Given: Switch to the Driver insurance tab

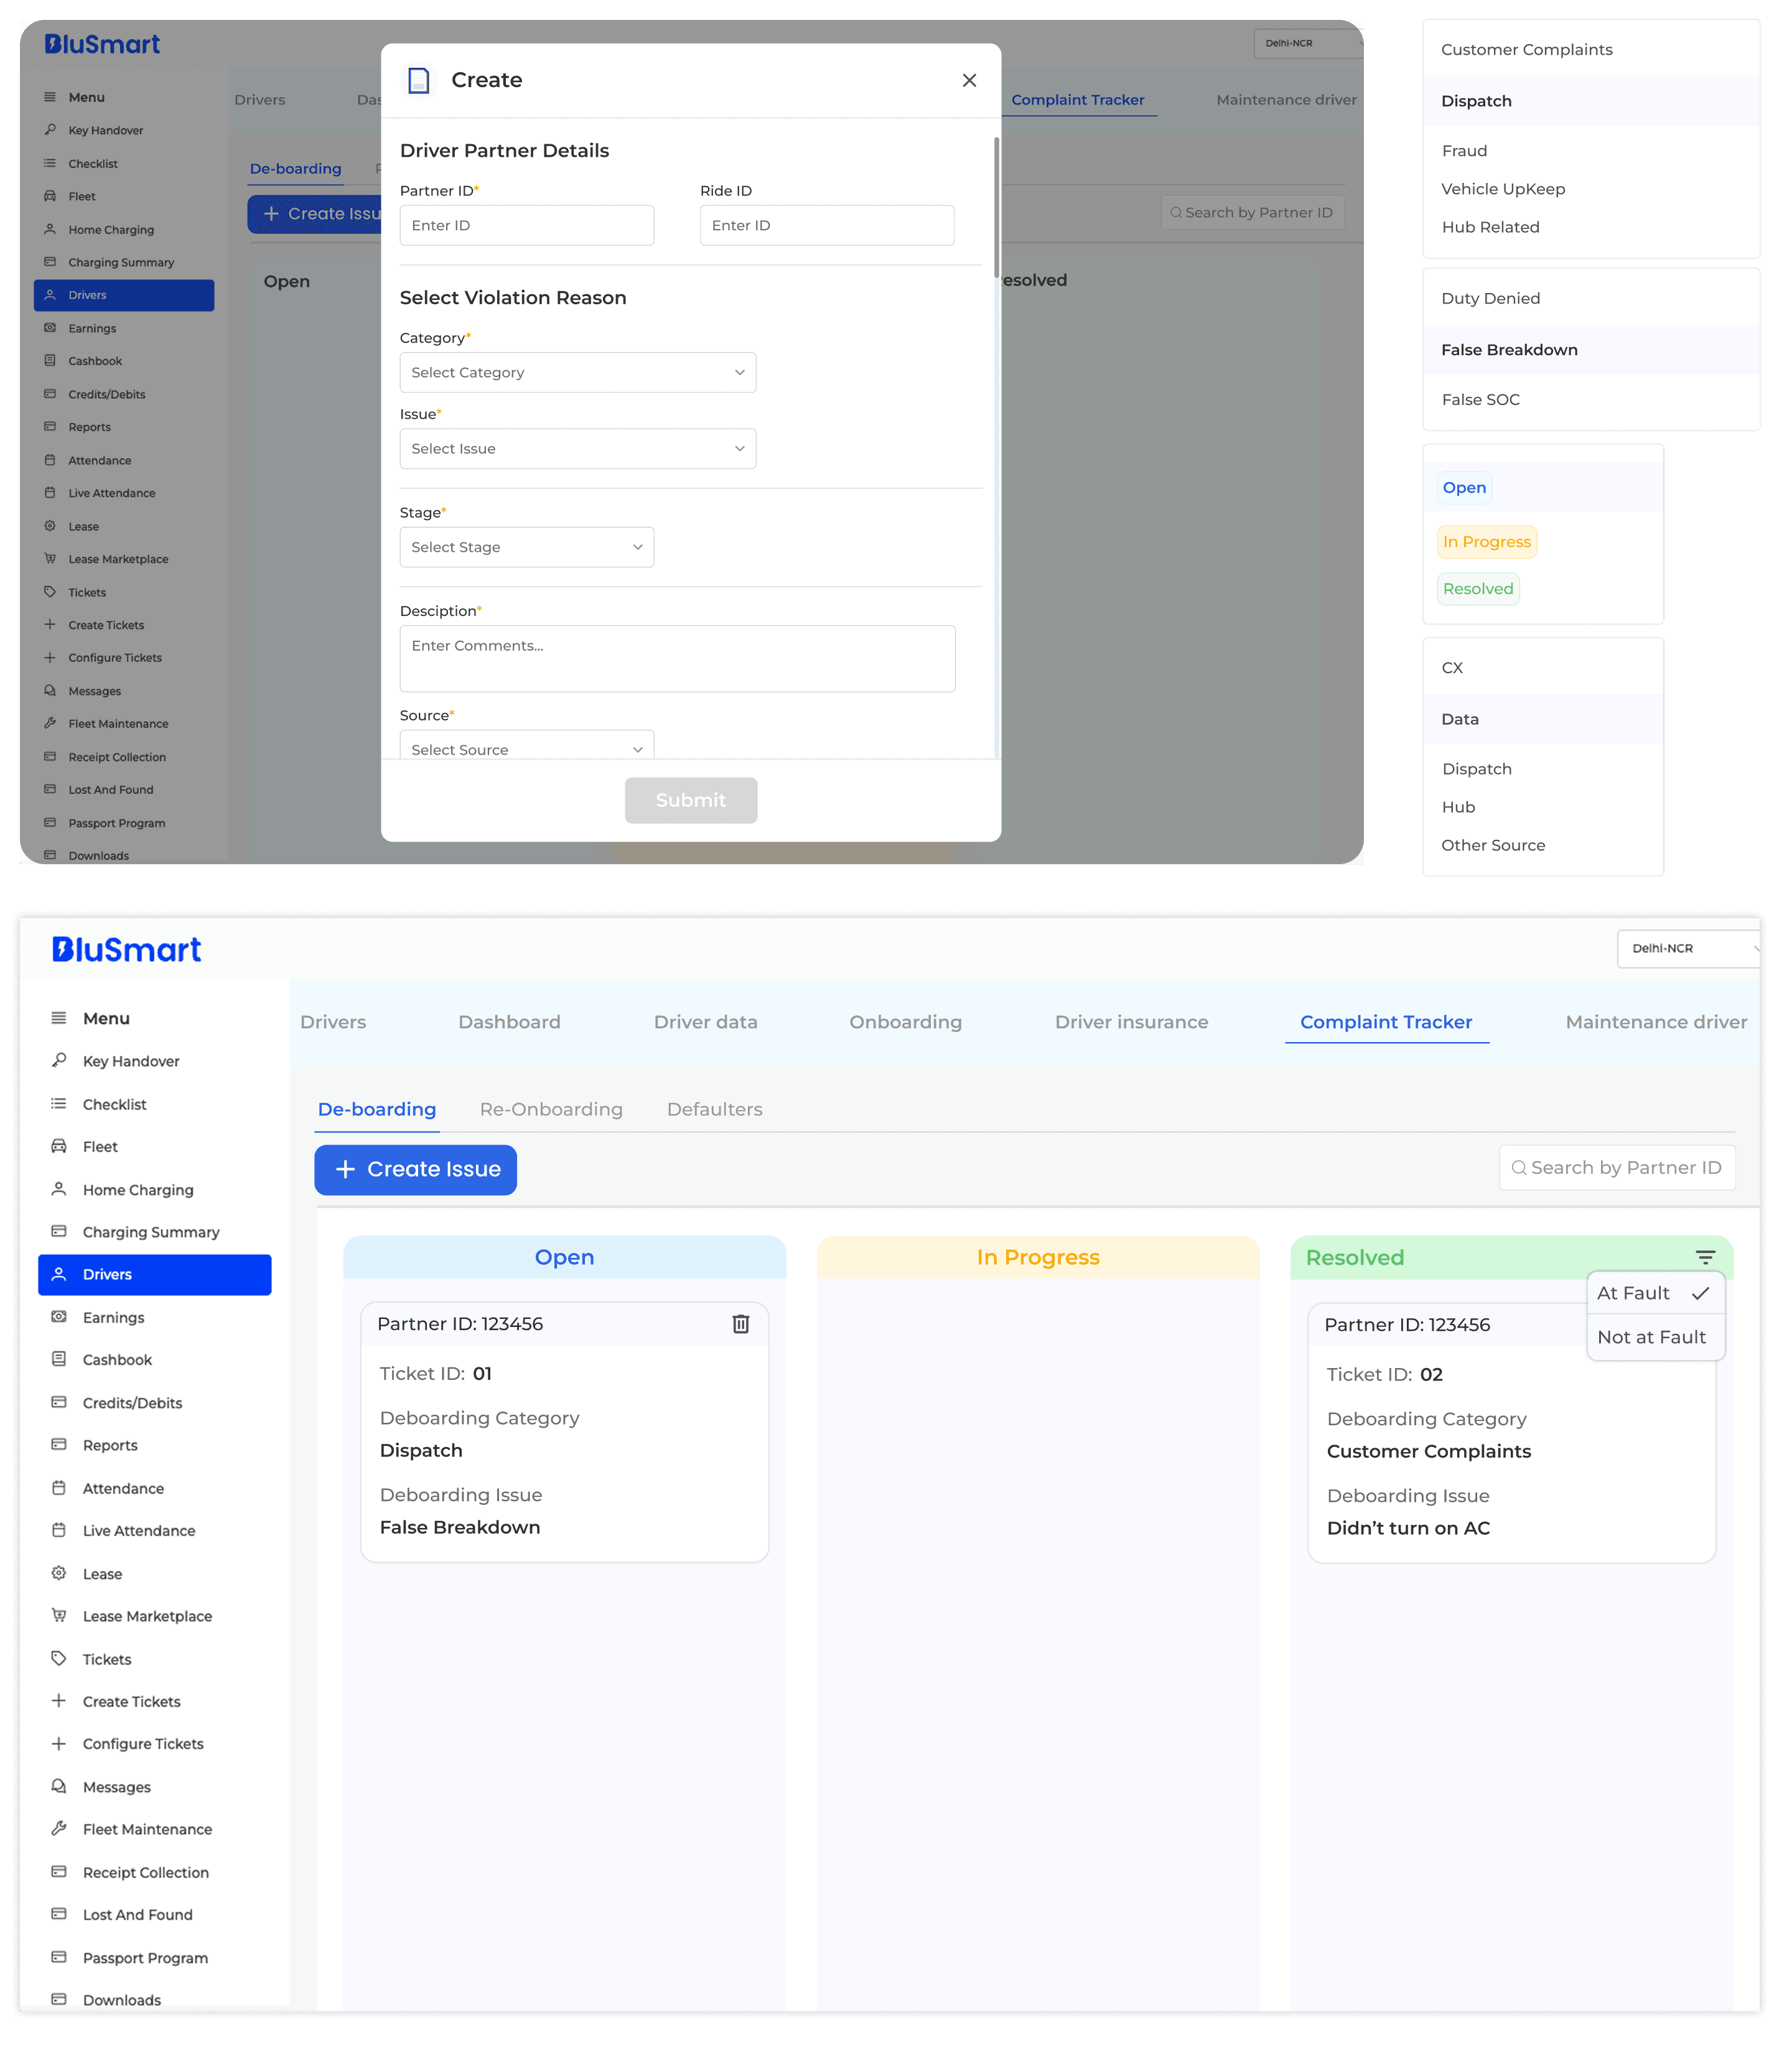Looking at the screenshot, I should pyautogui.click(x=1131, y=1022).
